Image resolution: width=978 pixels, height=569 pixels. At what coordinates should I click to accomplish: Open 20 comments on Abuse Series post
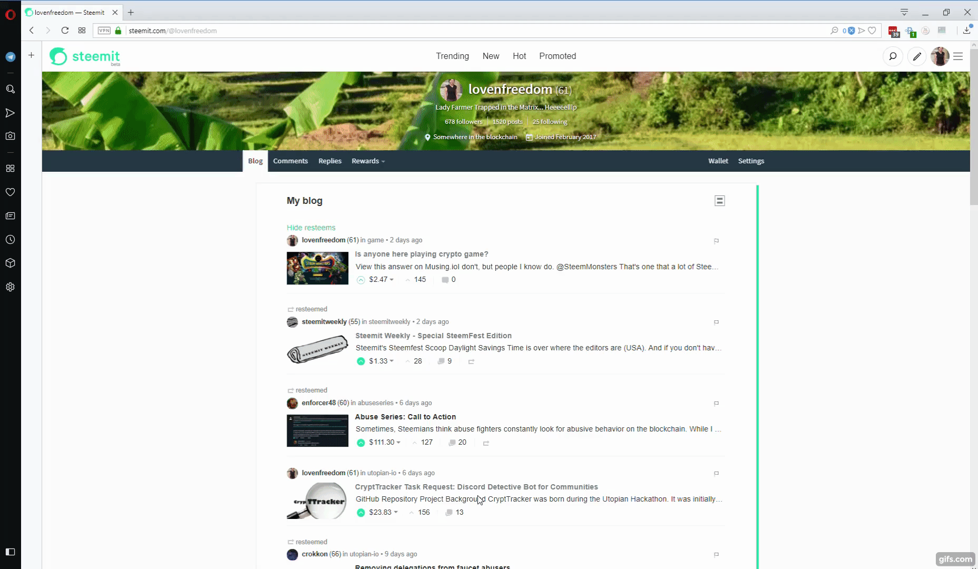click(x=457, y=443)
